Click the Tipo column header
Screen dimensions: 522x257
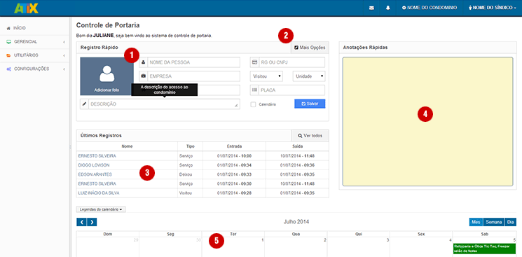click(190, 146)
